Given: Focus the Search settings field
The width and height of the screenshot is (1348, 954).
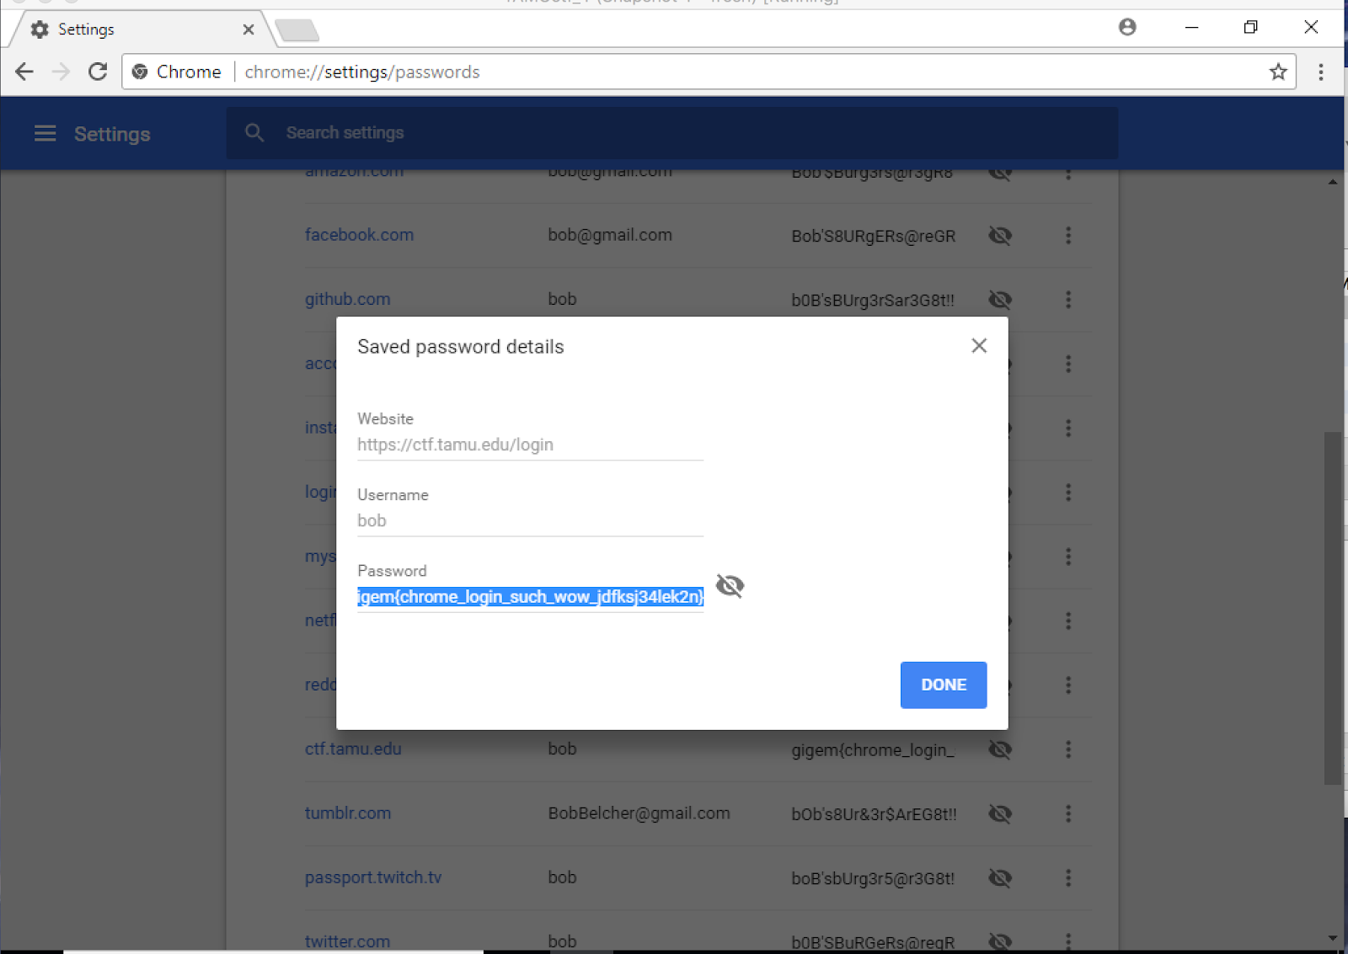Looking at the screenshot, I should [672, 132].
